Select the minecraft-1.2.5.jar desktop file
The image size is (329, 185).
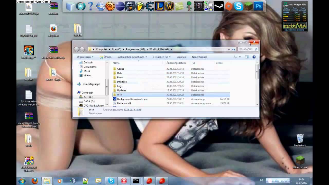29,9
